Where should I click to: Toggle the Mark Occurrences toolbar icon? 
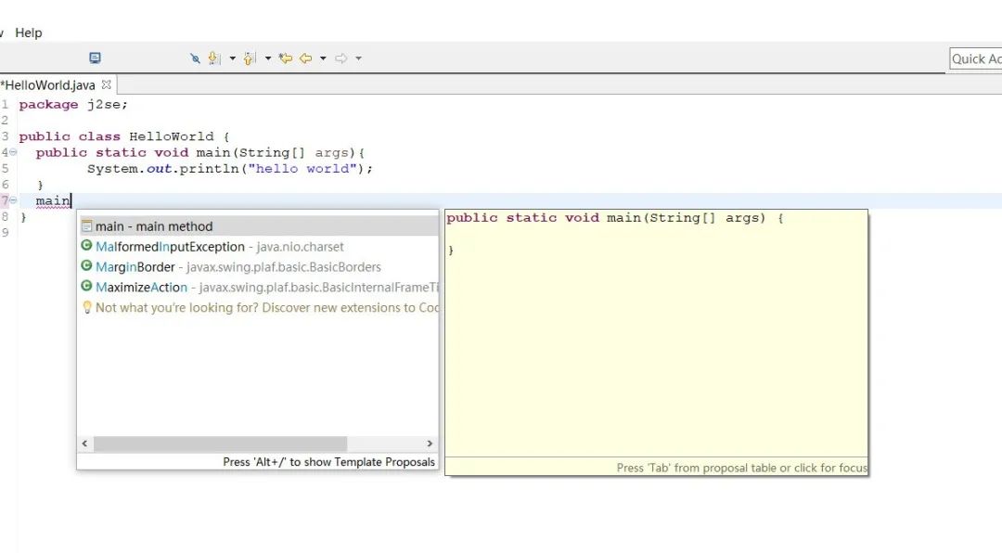click(197, 58)
